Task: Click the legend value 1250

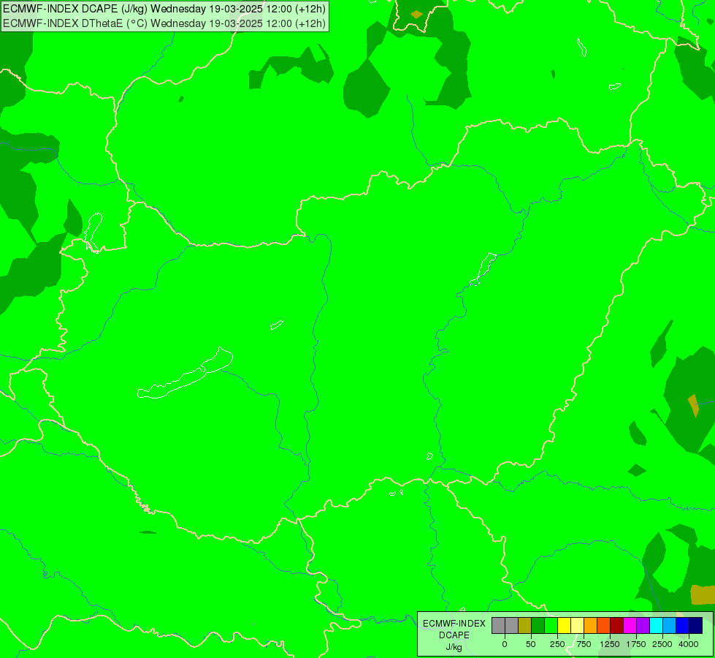Action: point(610,644)
